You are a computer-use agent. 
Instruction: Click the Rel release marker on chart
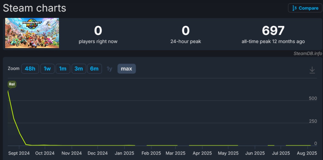click(x=12, y=84)
